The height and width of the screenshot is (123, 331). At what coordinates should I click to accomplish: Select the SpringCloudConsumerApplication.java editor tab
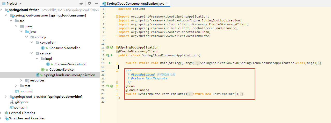tap(135, 4)
